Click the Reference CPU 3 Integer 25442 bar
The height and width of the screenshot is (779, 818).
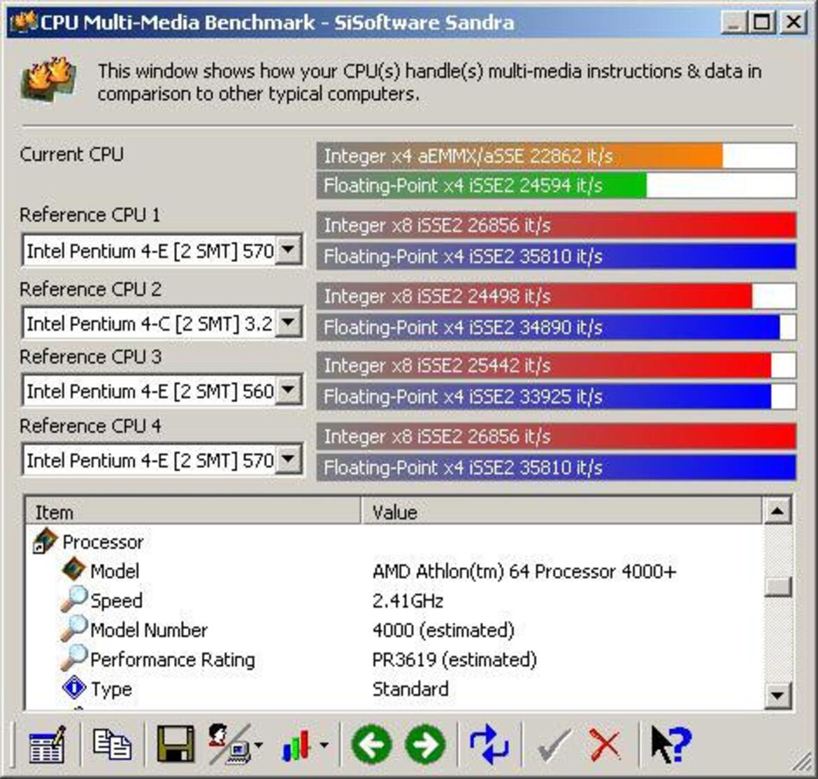click(556, 365)
